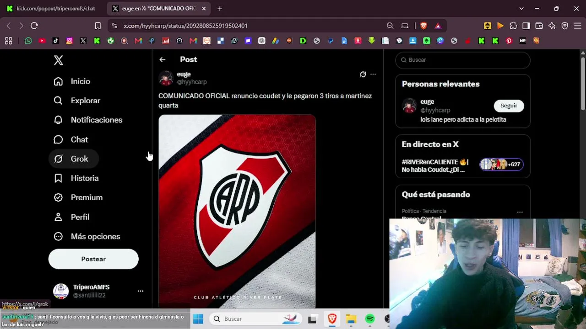Open the @hyyhcarp handle on the post
Screen dimensions: 586x329
click(x=192, y=82)
